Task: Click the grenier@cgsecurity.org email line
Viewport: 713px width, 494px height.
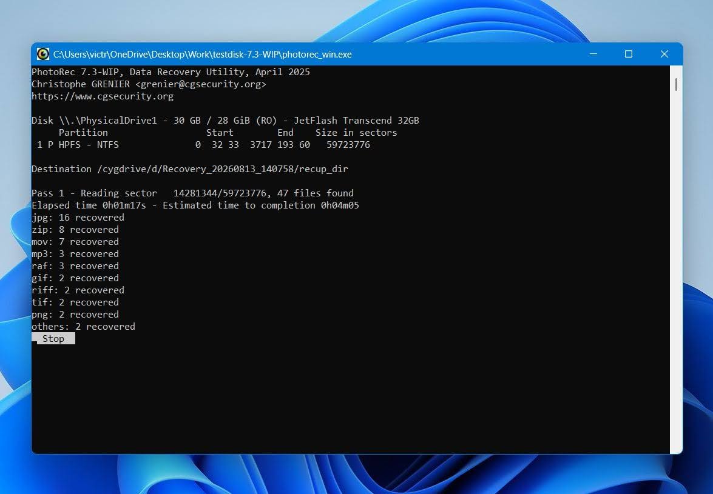Action: (x=149, y=84)
